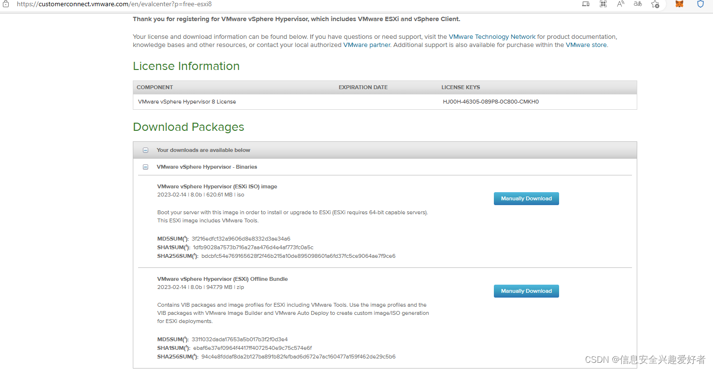
Task: Click the '(ESXi) Offline Bundle' title
Action: [222, 279]
